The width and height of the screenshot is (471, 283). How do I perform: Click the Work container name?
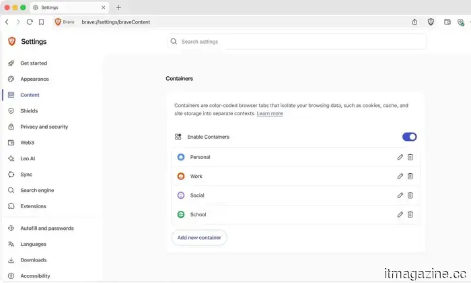[196, 177]
